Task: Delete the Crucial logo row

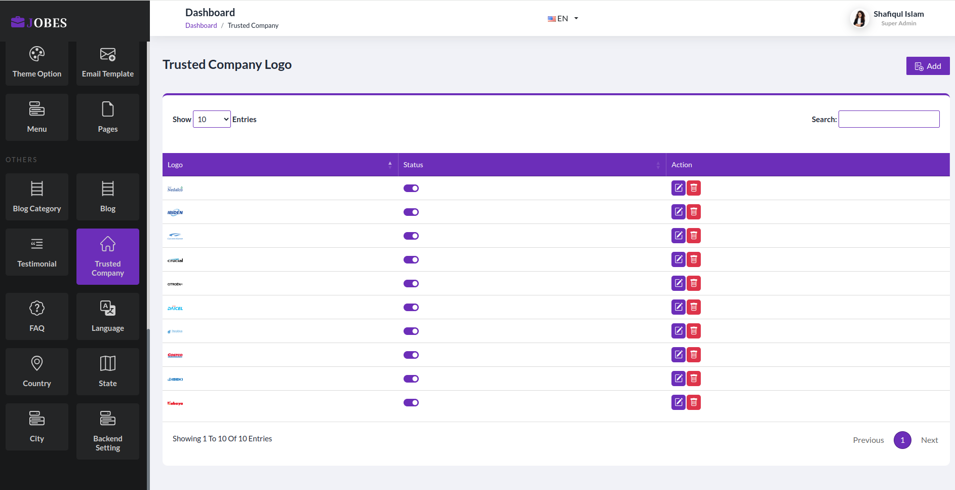Action: pyautogui.click(x=694, y=259)
